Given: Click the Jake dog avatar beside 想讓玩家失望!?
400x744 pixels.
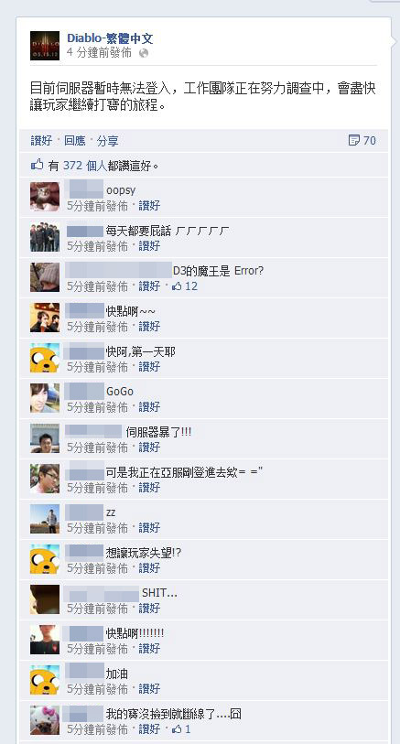Looking at the screenshot, I should click(45, 559).
